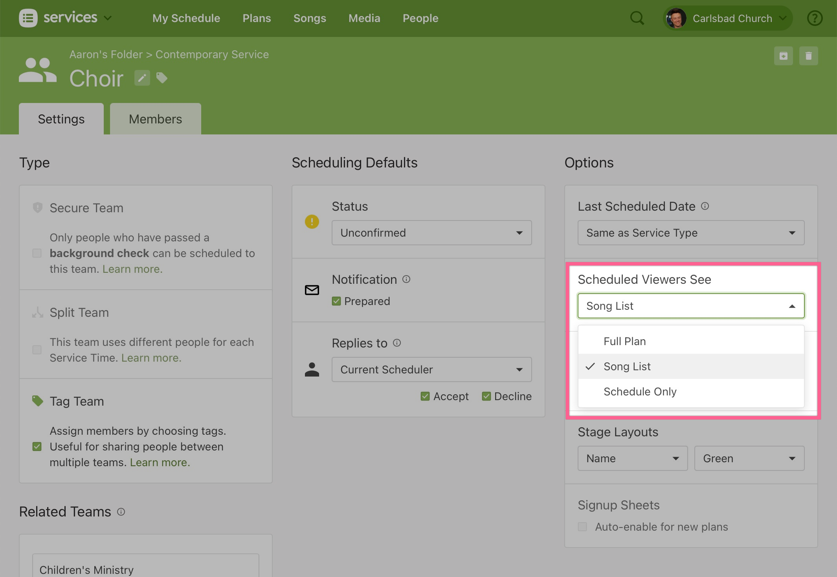Screen dimensions: 837x577
Task: Uncheck the Decline checkbox
Action: [486, 396]
